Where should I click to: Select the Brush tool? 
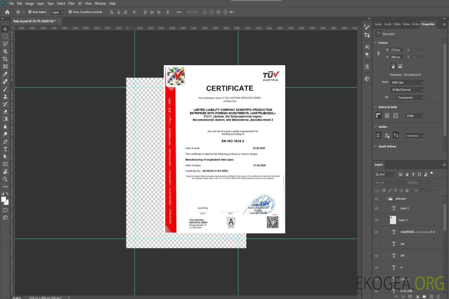tap(5, 89)
